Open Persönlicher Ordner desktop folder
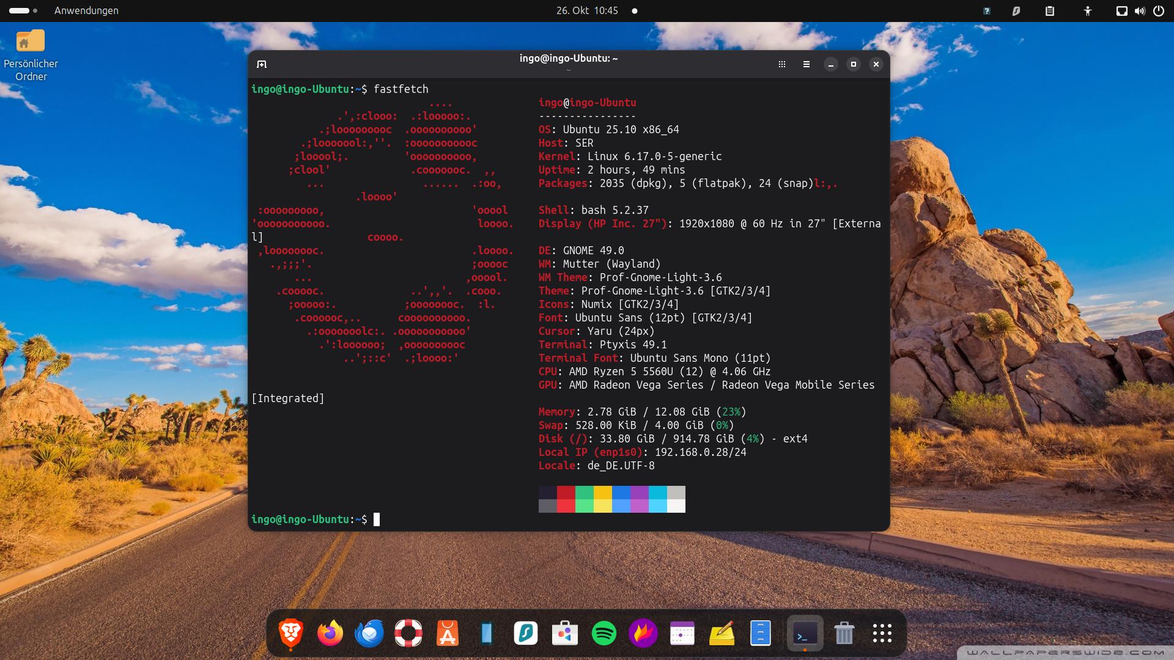 pos(31,55)
